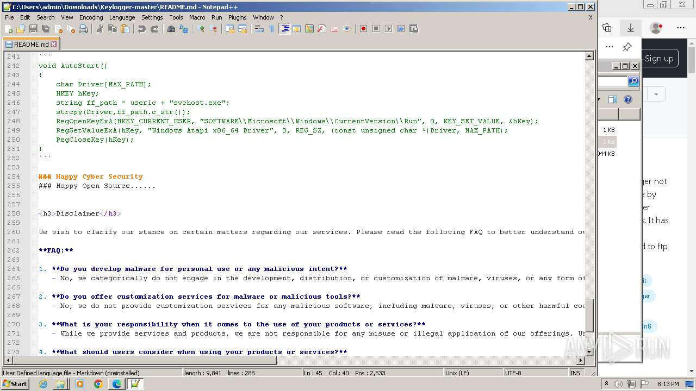Open the Settings menu

[x=152, y=17]
